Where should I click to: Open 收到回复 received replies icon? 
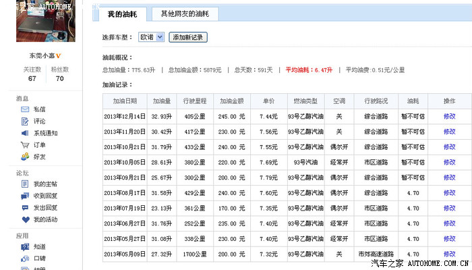[x=25, y=196]
